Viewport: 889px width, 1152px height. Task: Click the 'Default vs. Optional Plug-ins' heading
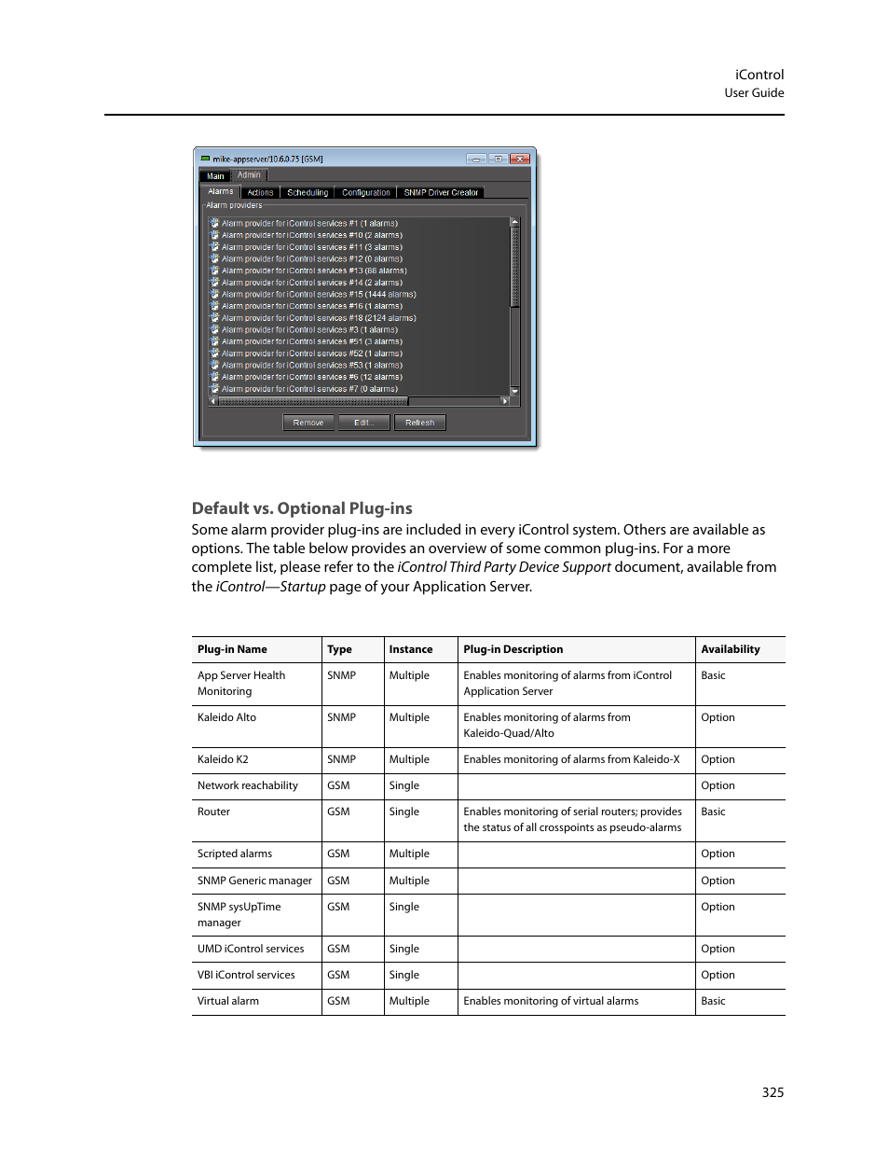[x=302, y=508]
